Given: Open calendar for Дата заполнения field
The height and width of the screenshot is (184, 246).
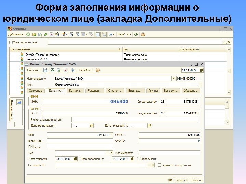Looking at the screenshot, I should pos(132,159).
